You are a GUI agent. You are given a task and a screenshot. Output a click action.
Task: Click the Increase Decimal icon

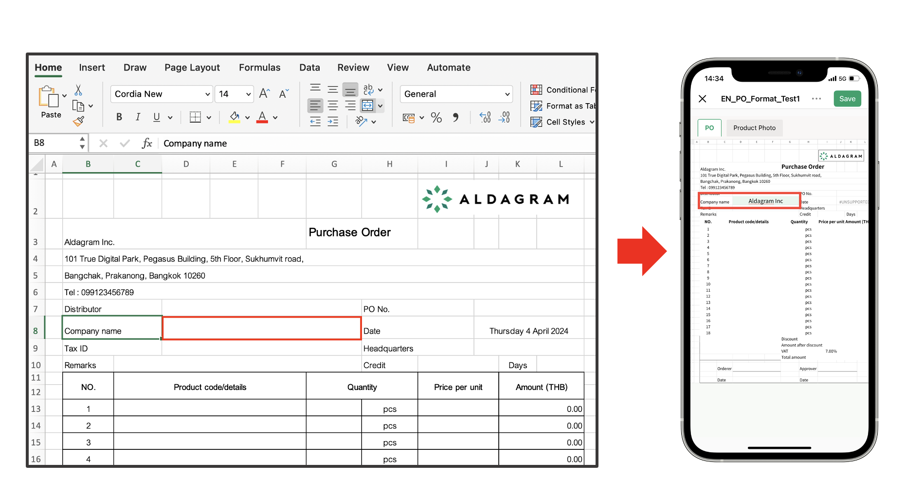pyautogui.click(x=485, y=118)
